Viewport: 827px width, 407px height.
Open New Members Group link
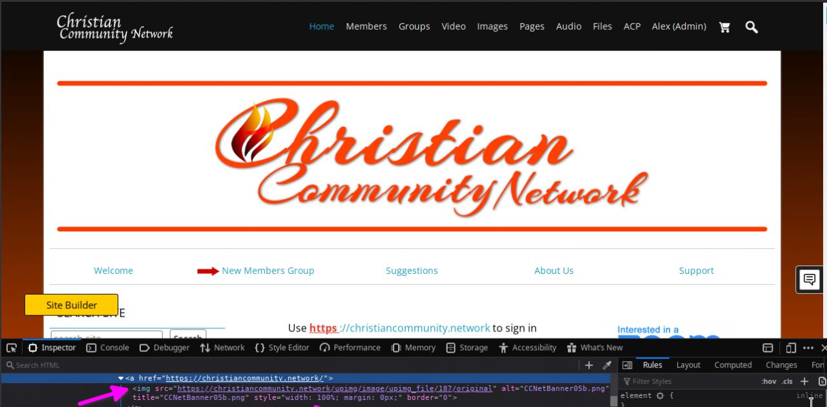[x=268, y=271]
